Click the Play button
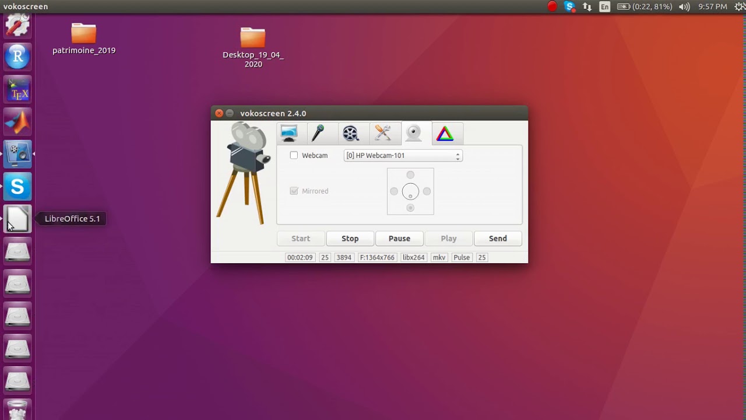 (x=449, y=238)
